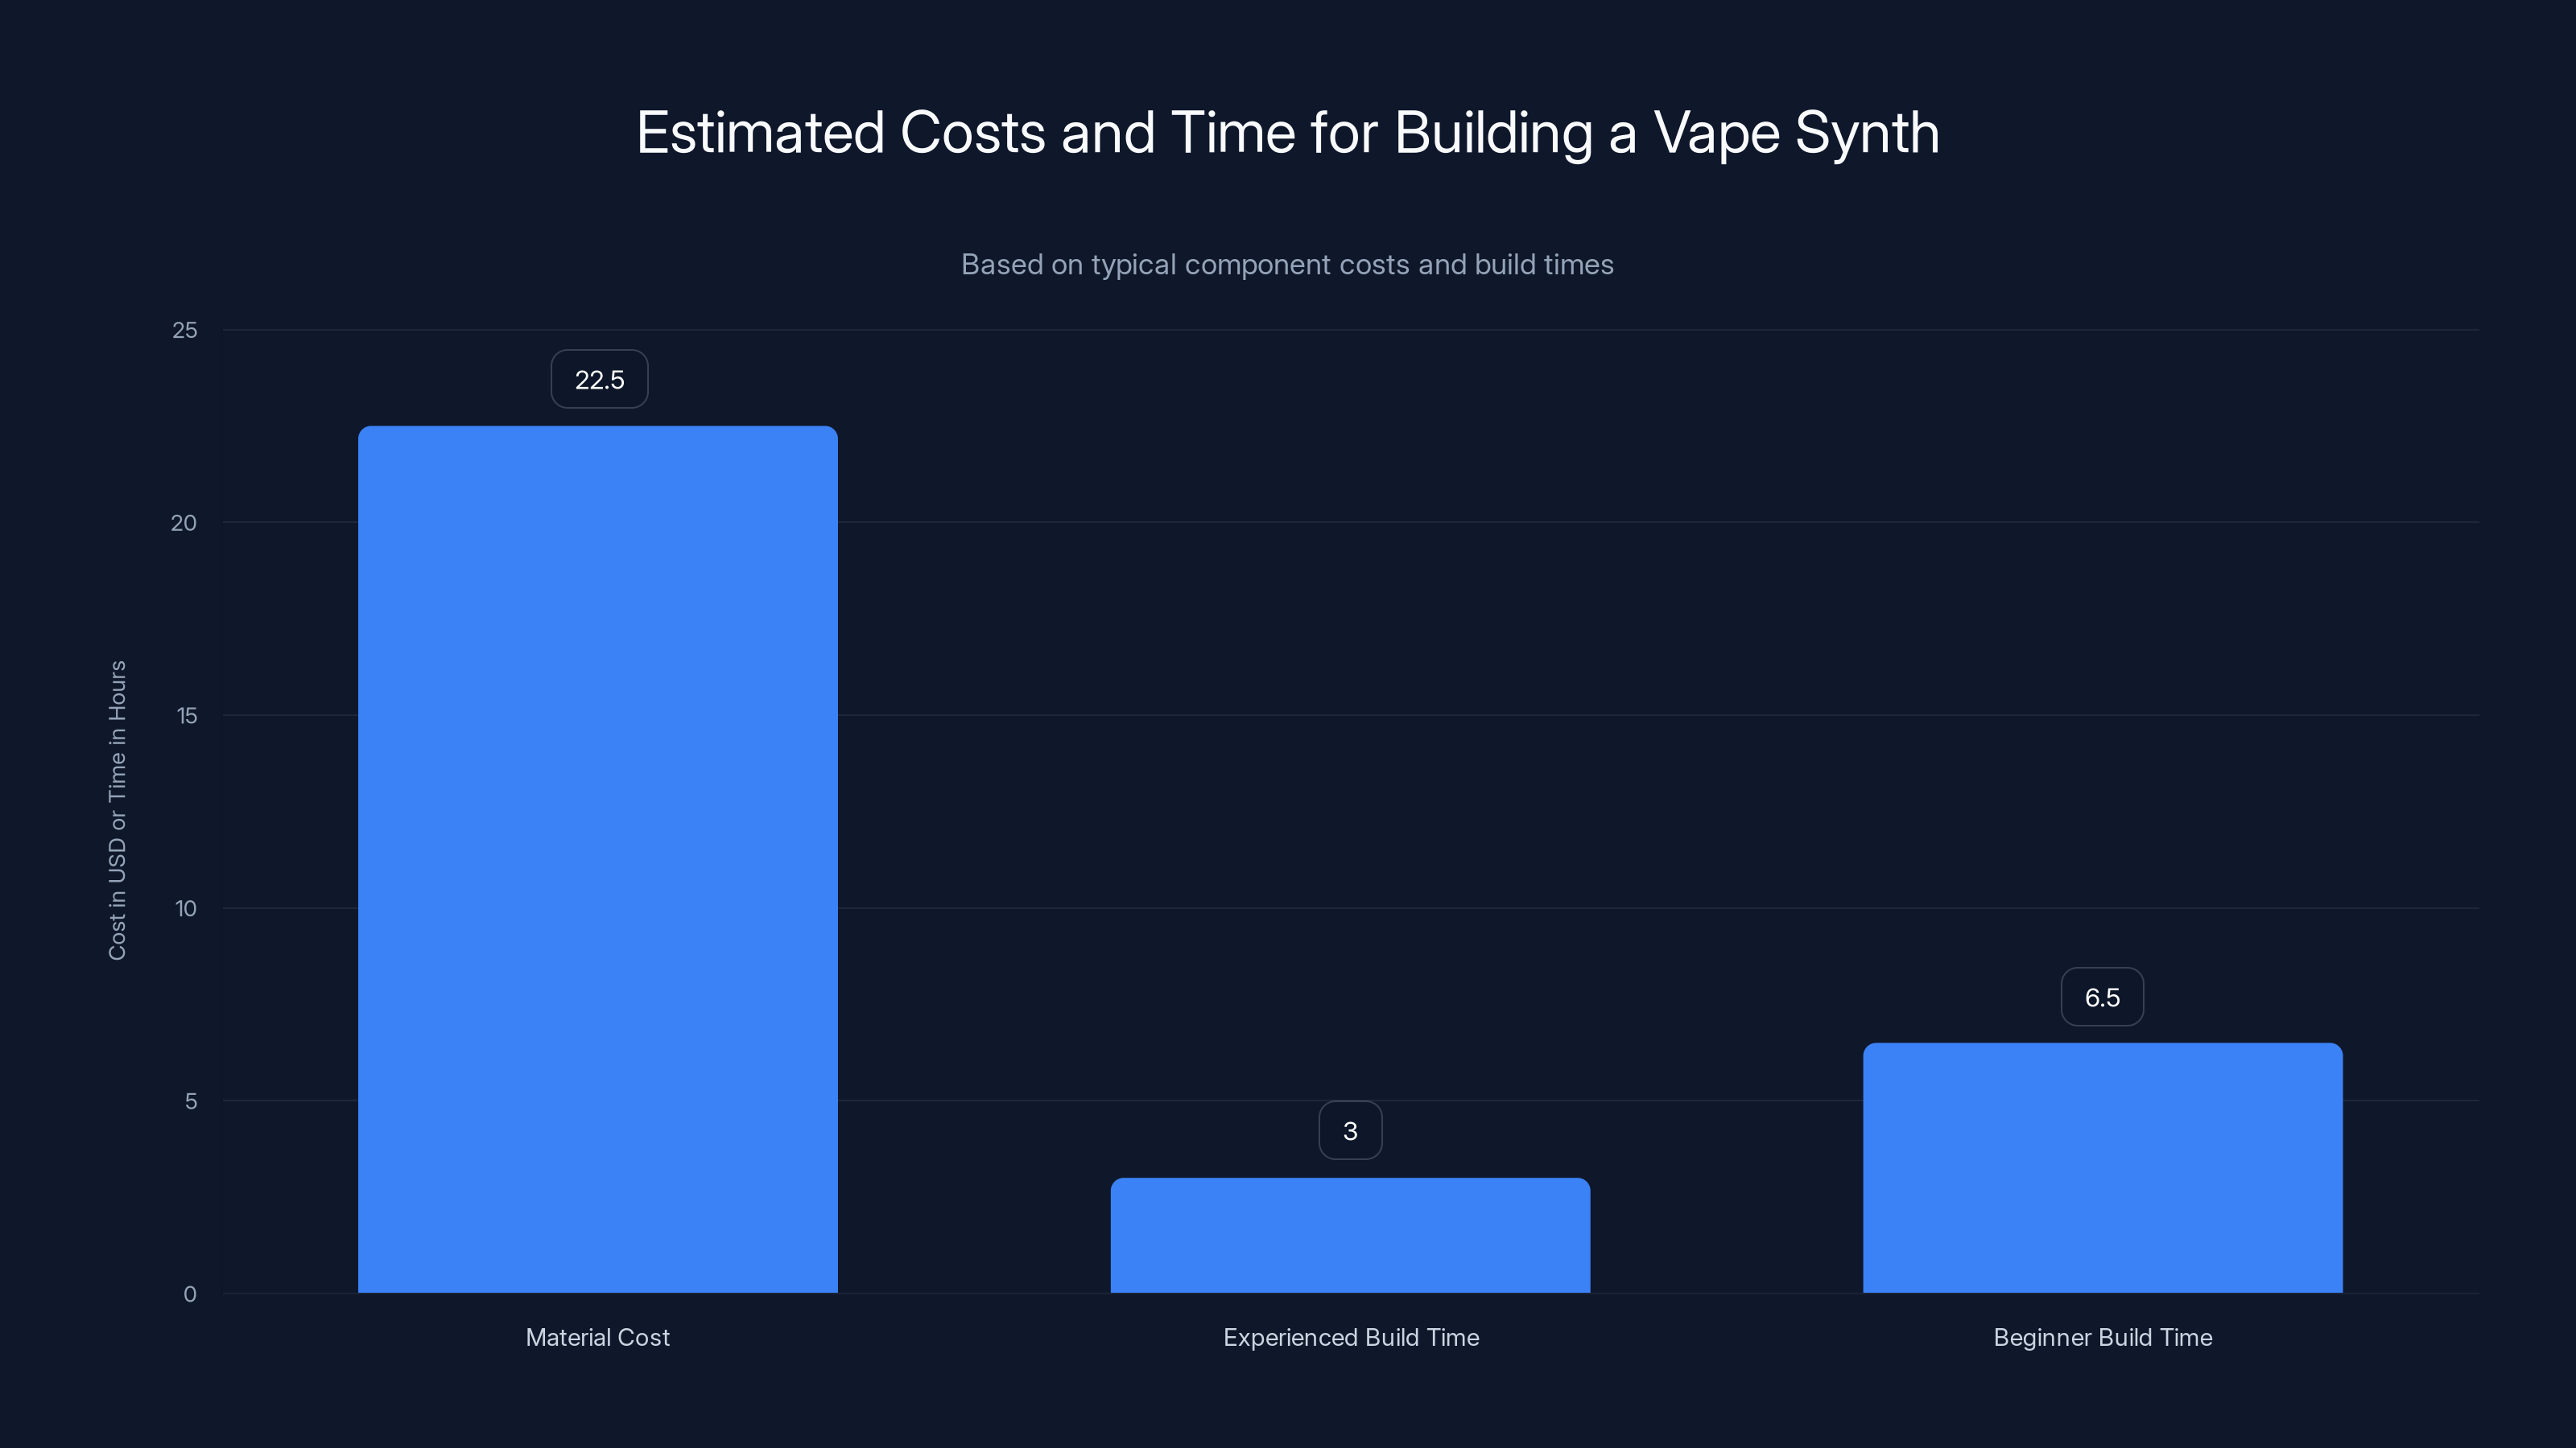Image resolution: width=2576 pixels, height=1448 pixels.
Task: Select the 6.5 value label badge
Action: point(2102,997)
